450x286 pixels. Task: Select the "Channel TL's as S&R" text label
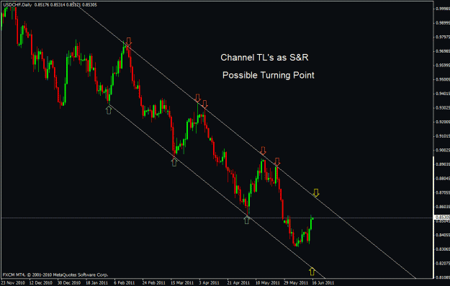point(264,58)
